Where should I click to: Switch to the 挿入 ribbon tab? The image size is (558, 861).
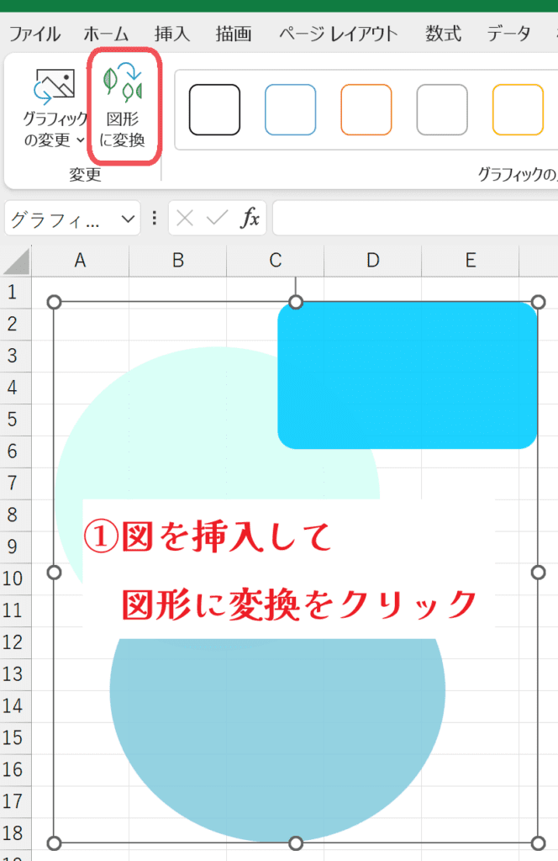click(172, 34)
